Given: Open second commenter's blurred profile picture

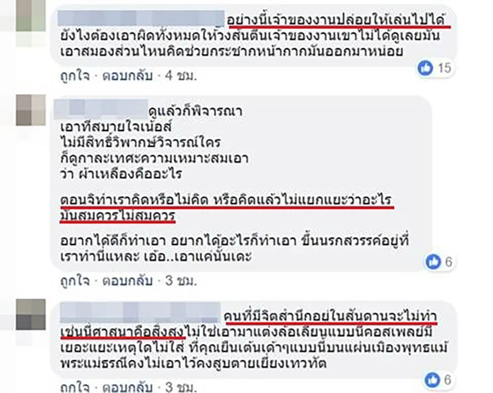Looking at the screenshot, I should pos(31,110).
